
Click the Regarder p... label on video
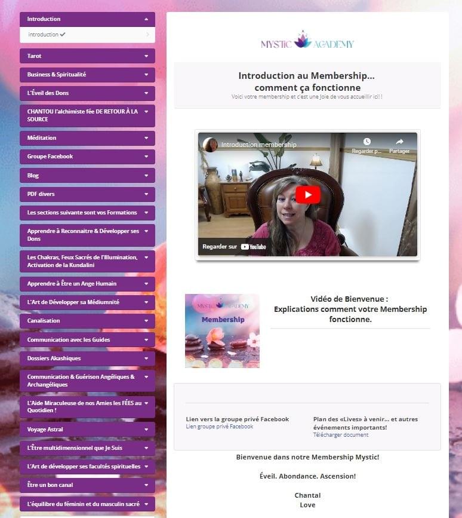pos(366,151)
